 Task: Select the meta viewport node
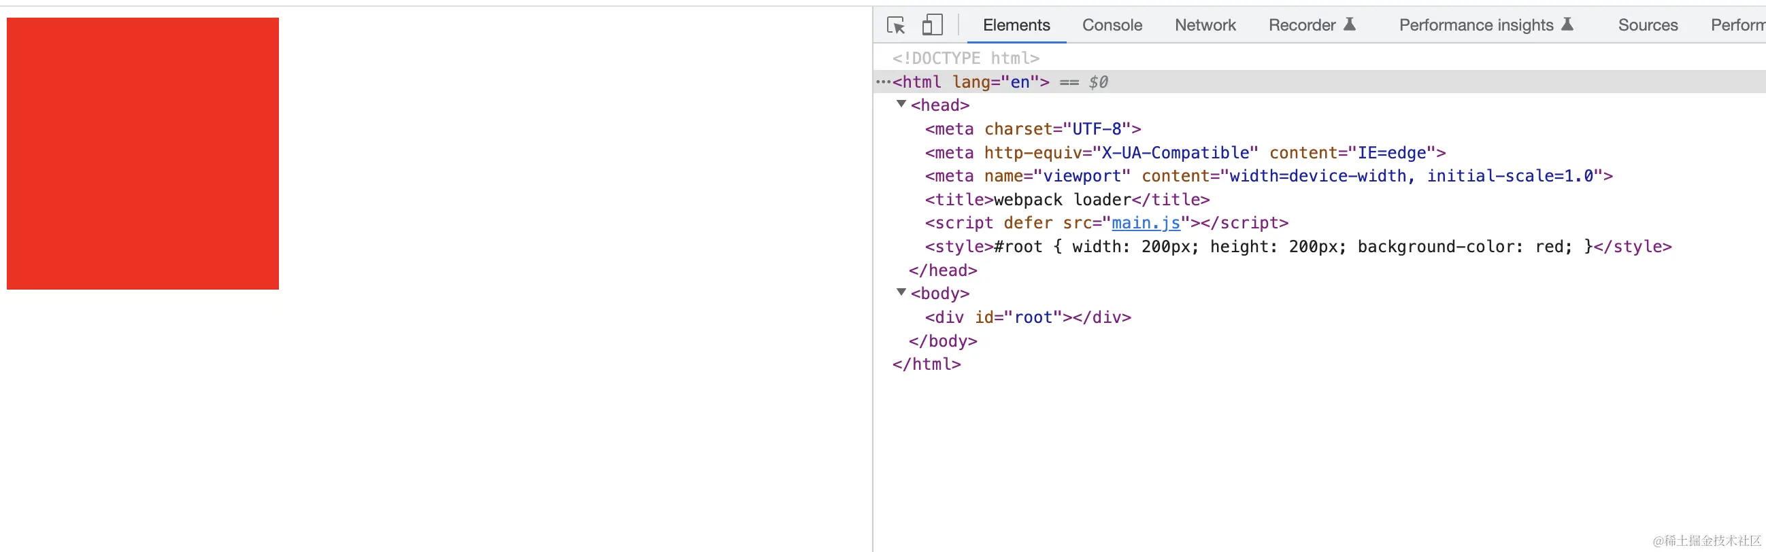1268,177
